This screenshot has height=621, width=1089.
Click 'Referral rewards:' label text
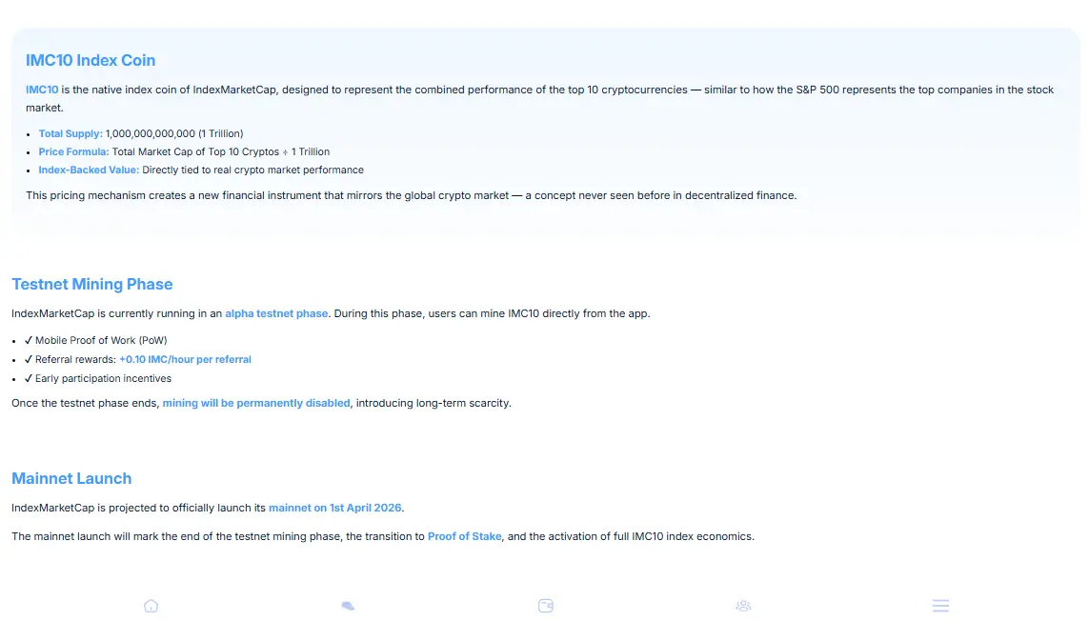point(75,359)
